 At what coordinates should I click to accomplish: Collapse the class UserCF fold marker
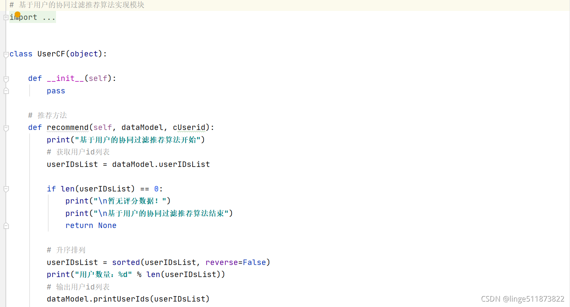click(6, 55)
